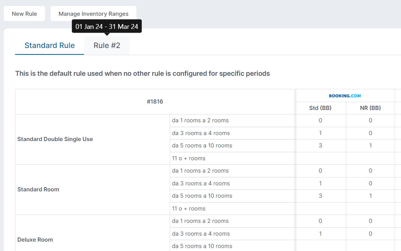Select the Rule #2 tab
The height and width of the screenshot is (251, 401).
[x=107, y=45]
